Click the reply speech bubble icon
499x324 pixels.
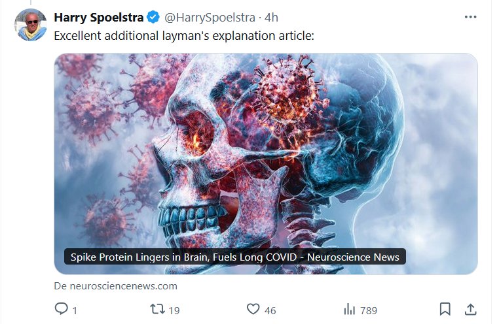61,309
